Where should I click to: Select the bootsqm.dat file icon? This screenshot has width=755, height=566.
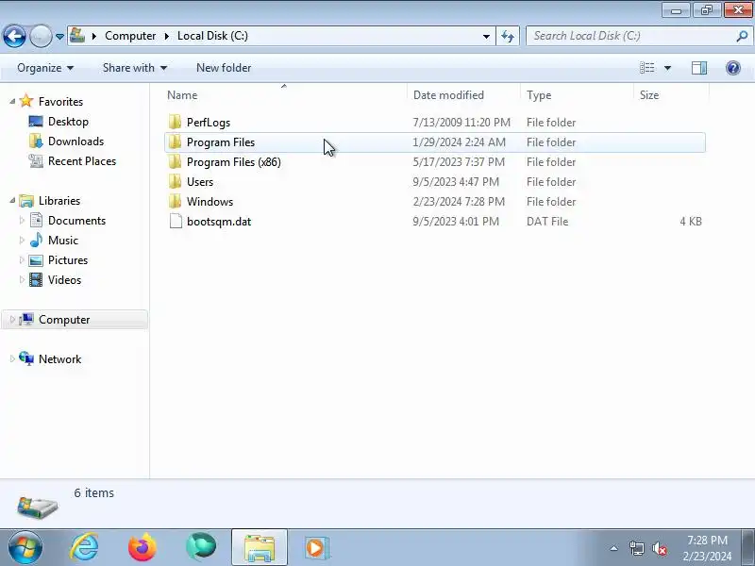[176, 222]
